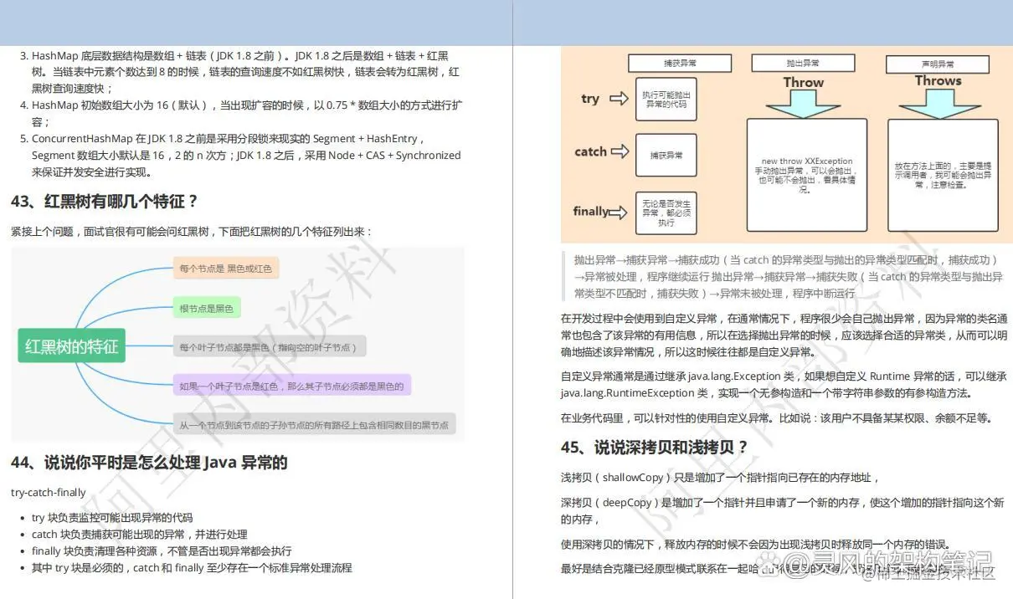The height and width of the screenshot is (599, 1013).
Task: Click the finally label in the diagram
Action: pyautogui.click(x=590, y=212)
